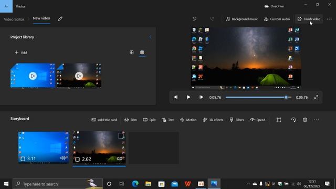Click the empty storyboard placeholder slot

[154, 148]
